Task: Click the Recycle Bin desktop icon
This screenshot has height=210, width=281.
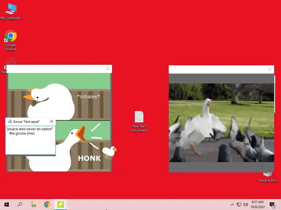Action: click(x=267, y=177)
